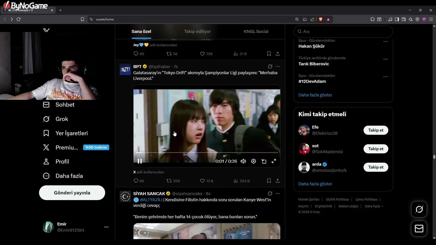Open account switcher menu beside Emir
Viewport: 436px width, 245px height.
click(106, 227)
